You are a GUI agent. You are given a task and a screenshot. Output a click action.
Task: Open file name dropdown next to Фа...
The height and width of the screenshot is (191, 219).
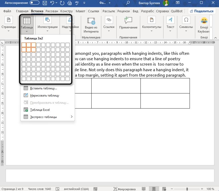click(x=110, y=3)
